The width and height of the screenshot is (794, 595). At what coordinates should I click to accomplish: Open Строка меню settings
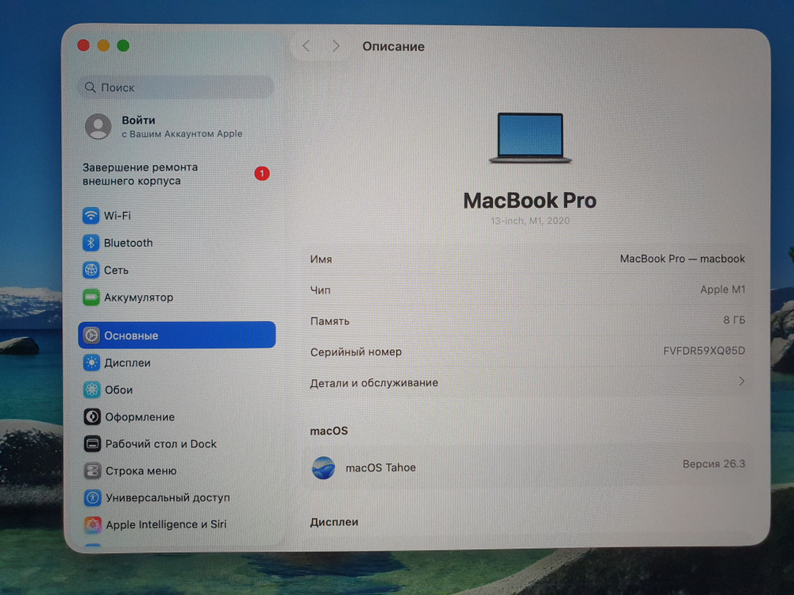tap(177, 470)
